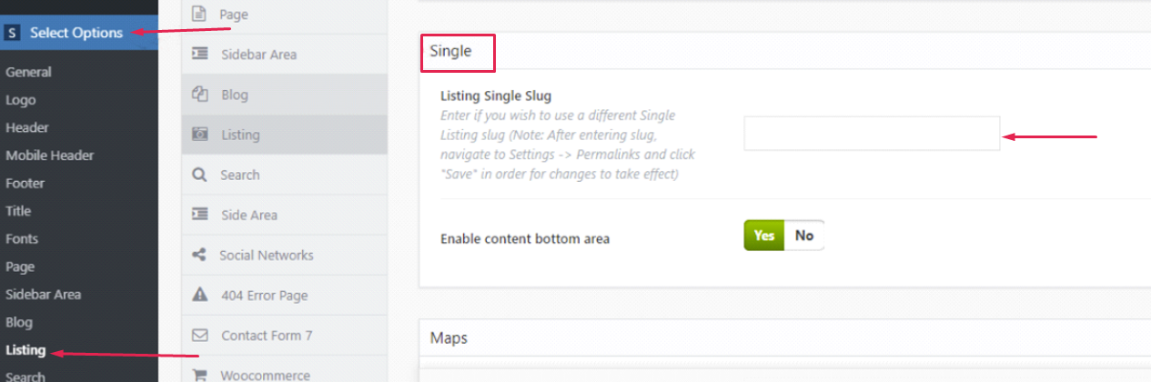Click the Listing camera icon
This screenshot has width=1151, height=382.
199,135
